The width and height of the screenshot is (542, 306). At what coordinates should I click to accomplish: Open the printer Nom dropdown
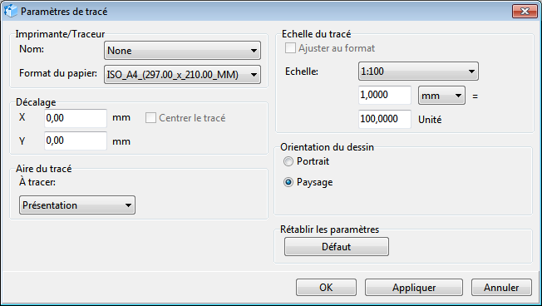coord(182,51)
